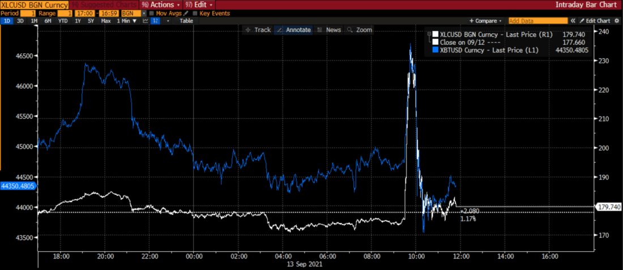This screenshot has height=270, width=623.
Task: Click the Close on 09/12 legend label
Action: pyautogui.click(x=470, y=42)
